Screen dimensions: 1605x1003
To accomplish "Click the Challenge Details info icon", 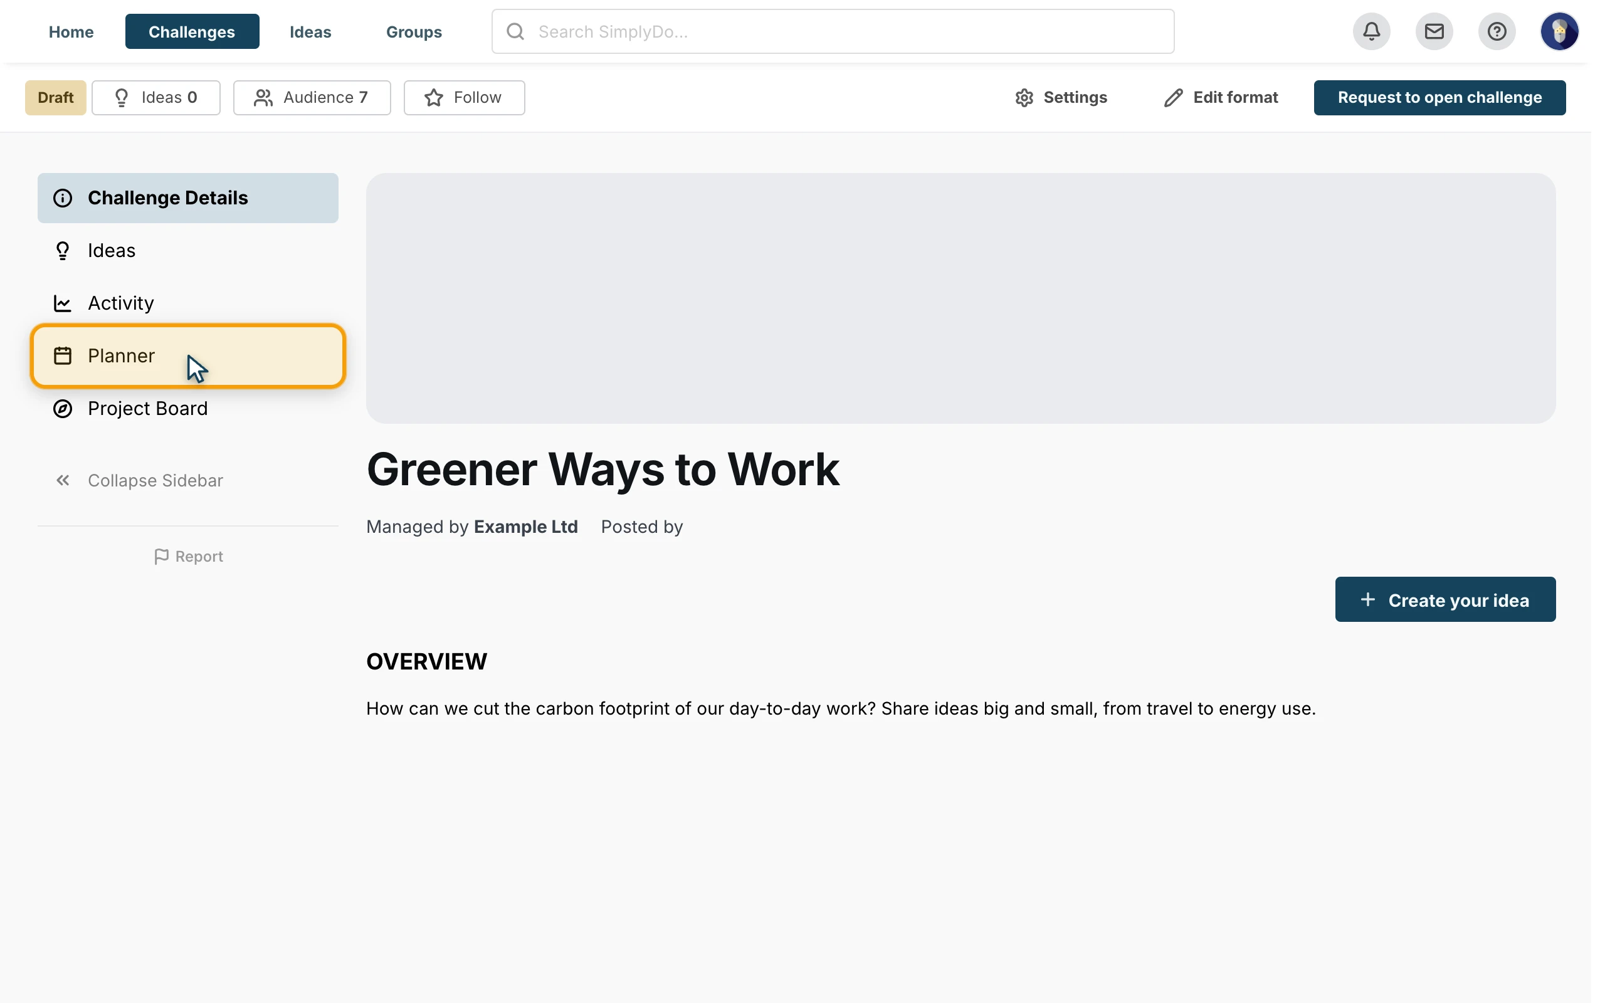I will 62,197.
